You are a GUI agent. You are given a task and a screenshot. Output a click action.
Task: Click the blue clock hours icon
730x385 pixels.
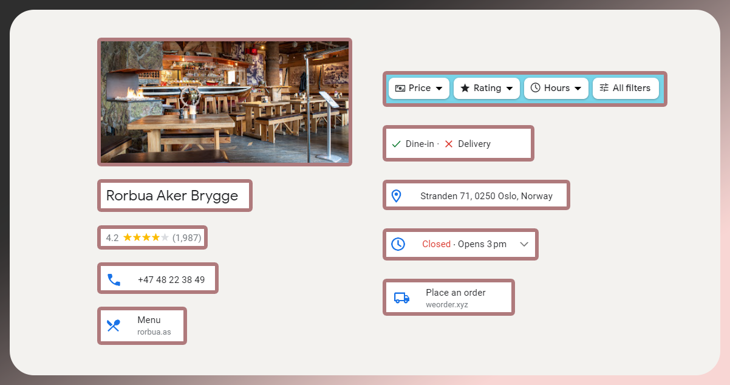(x=398, y=244)
